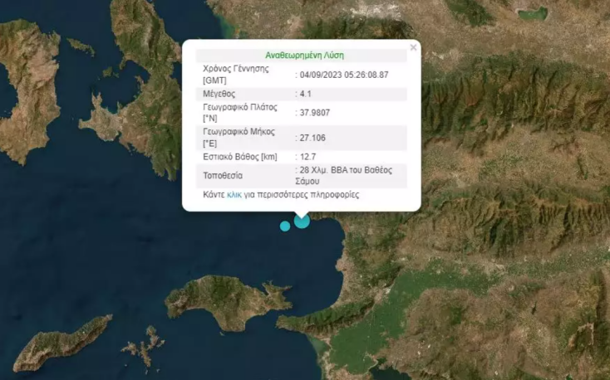
Task: Click the 'Αναθεωρημένη Λύση' header text
Action: [x=305, y=55]
